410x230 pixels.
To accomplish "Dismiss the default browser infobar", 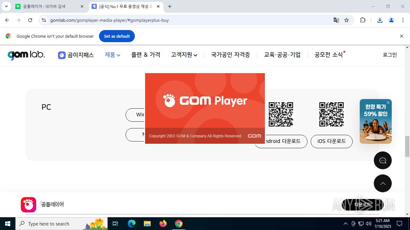I will click(401, 36).
